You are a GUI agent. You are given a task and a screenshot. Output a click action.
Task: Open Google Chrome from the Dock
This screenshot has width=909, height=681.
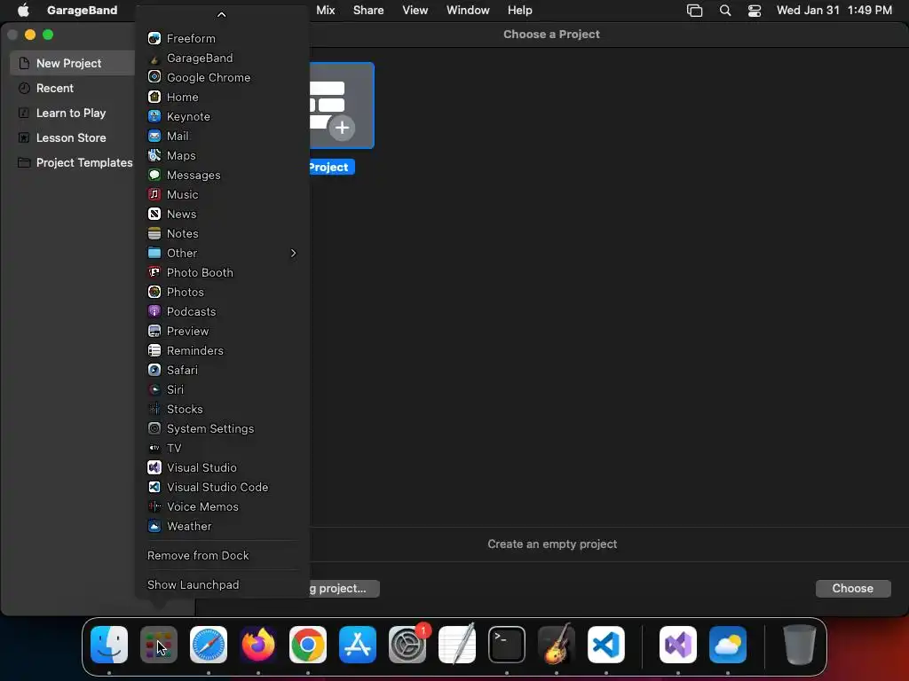click(x=308, y=645)
